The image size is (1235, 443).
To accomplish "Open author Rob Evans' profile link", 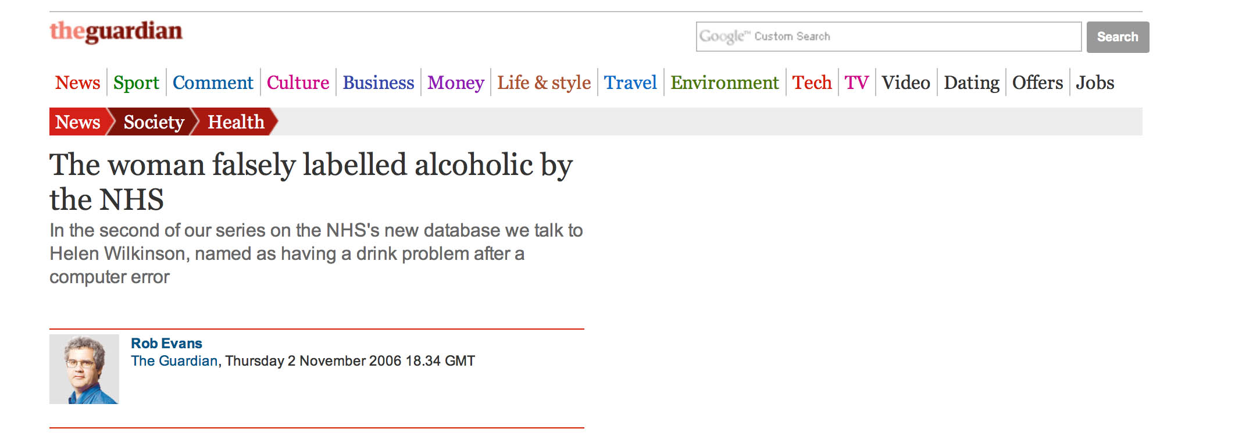I will coord(166,343).
